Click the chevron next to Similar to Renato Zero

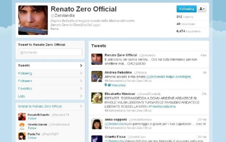81,106
